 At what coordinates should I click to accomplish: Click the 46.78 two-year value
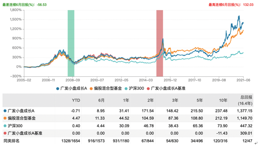pos(149,126)
